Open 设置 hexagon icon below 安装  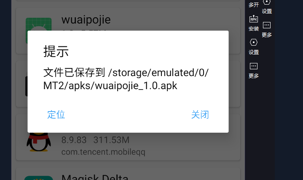(x=254, y=42)
